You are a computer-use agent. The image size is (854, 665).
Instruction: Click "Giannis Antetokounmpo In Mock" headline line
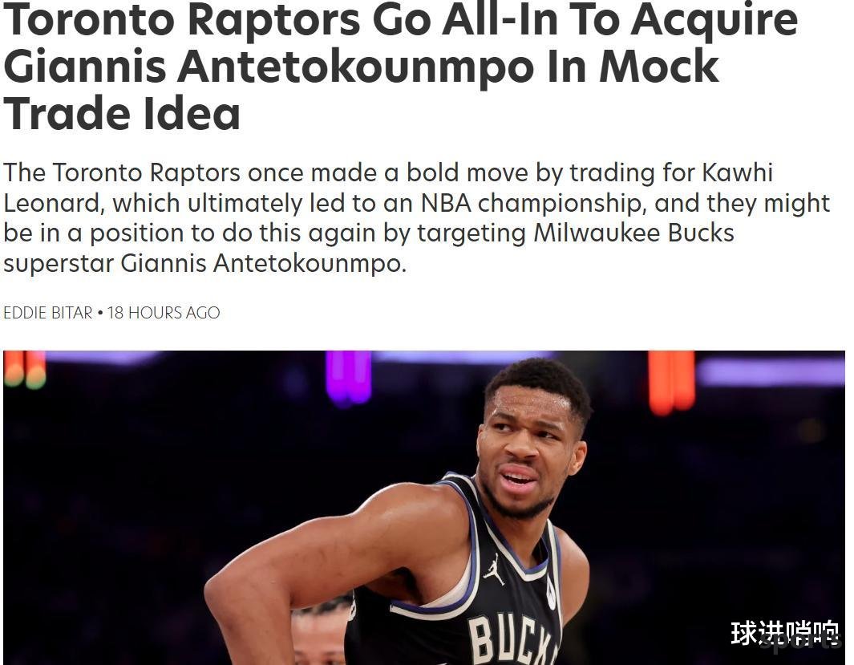[x=361, y=67]
